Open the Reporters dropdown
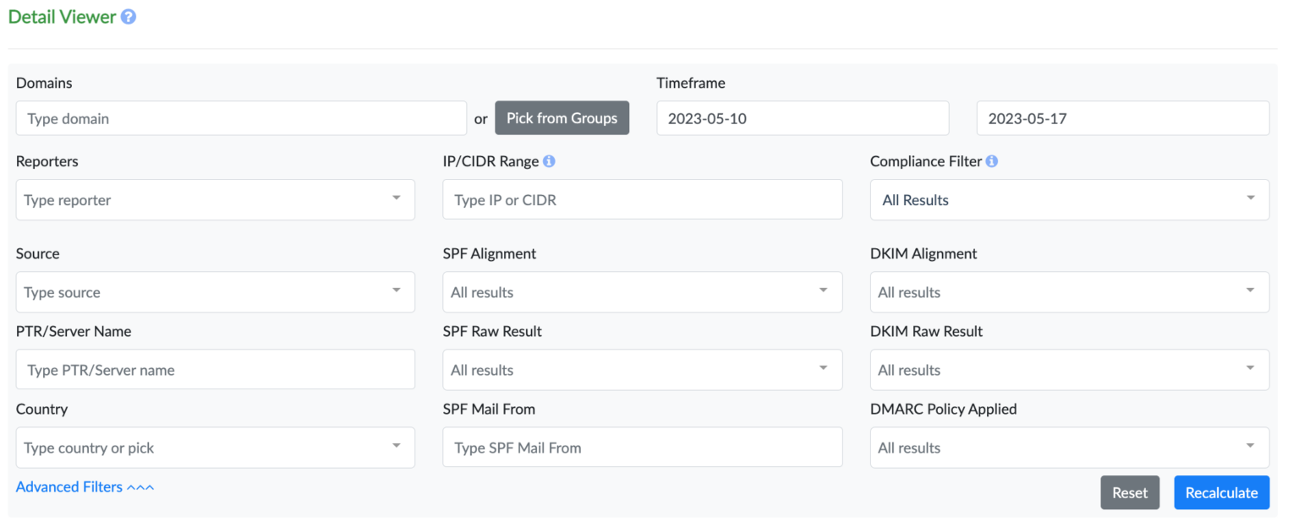The width and height of the screenshot is (1299, 532). pos(215,199)
